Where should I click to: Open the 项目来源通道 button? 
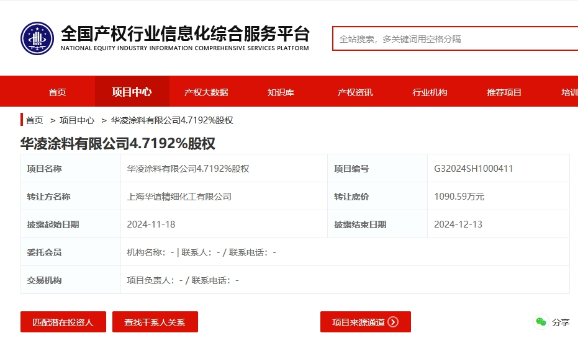click(366, 322)
